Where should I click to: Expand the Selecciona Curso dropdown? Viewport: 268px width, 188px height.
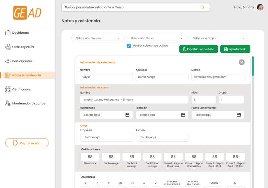(x=156, y=38)
